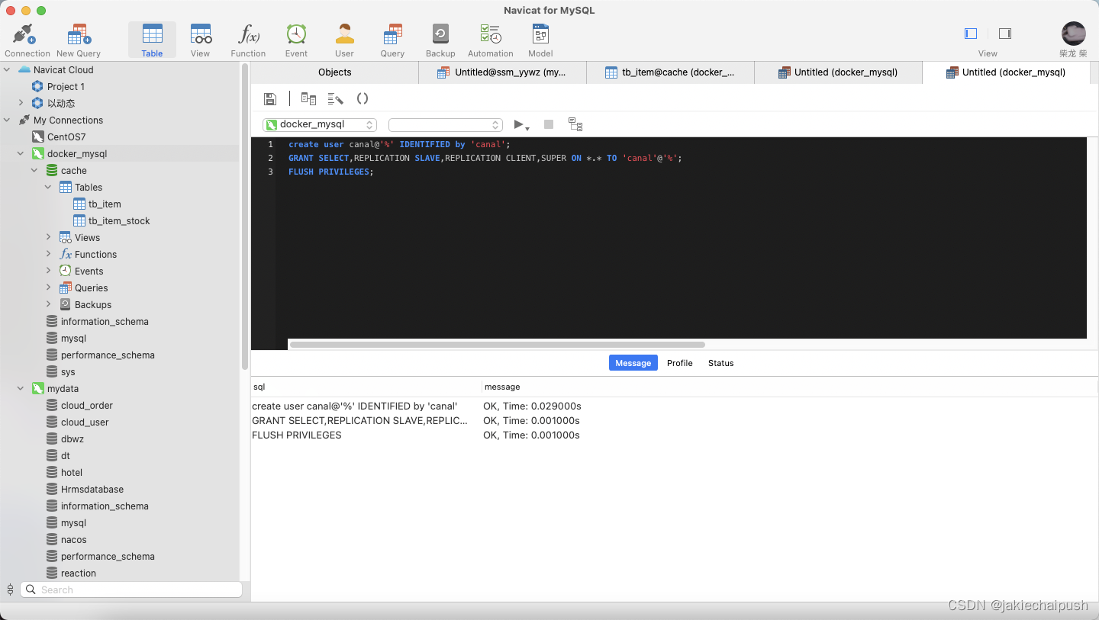Click the sidebar vertical scrollbar
This screenshot has height=620, width=1099.
(x=245, y=218)
